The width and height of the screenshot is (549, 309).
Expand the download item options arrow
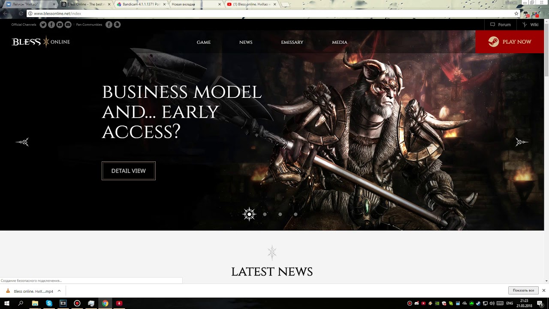coord(59,291)
